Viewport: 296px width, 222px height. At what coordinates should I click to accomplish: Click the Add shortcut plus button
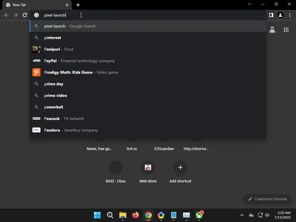(180, 167)
